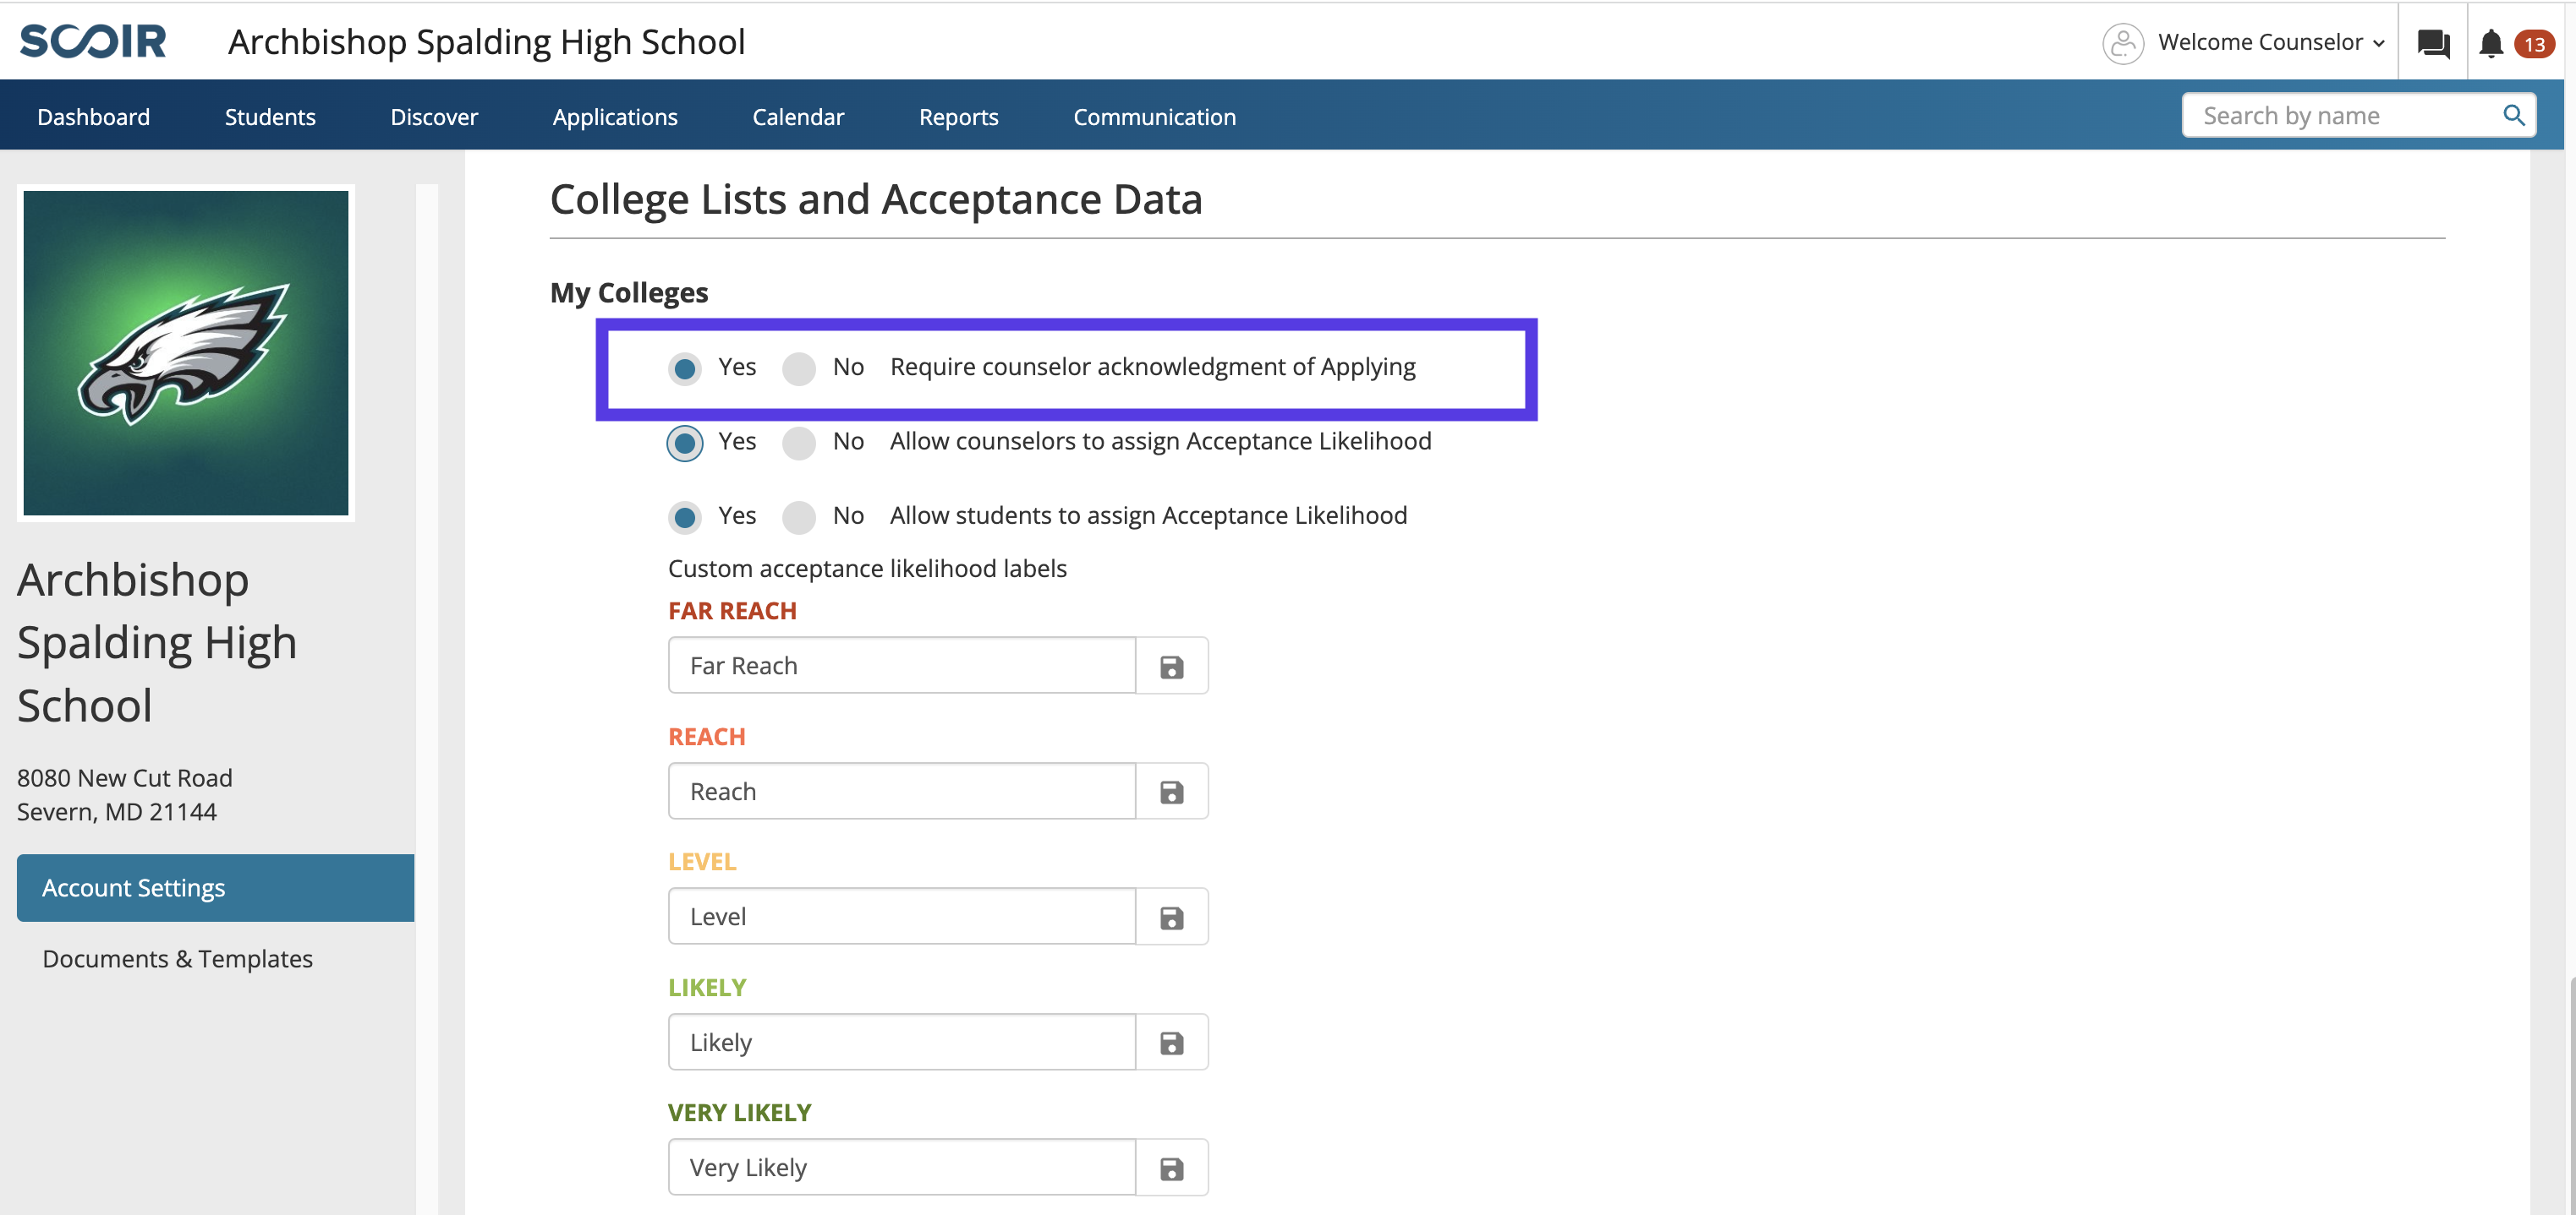
Task: Select Yes for counselors assigning Acceptance Likelihood
Action: coord(685,443)
